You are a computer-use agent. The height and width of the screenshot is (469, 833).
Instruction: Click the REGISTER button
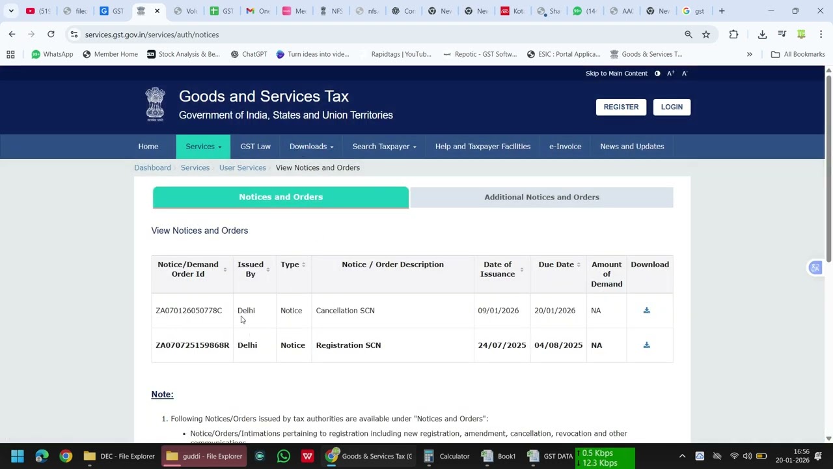coord(621,107)
